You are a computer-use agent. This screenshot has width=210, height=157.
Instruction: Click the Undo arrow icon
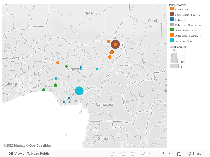tap(112, 153)
